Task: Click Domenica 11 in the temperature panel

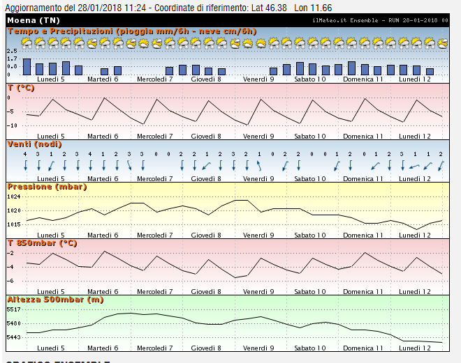Action: pyautogui.click(x=363, y=137)
